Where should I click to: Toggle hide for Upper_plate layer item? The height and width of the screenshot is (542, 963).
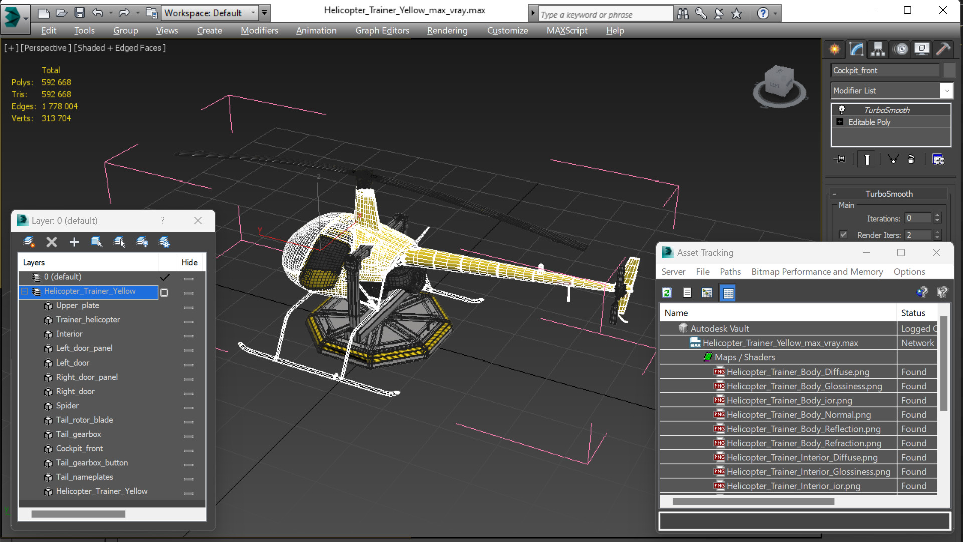tap(188, 307)
